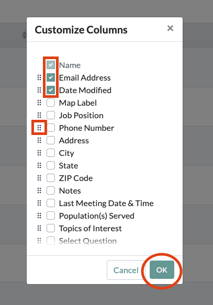Uncheck the Email Address column checkbox
This screenshot has height=305, width=213.
(51, 77)
